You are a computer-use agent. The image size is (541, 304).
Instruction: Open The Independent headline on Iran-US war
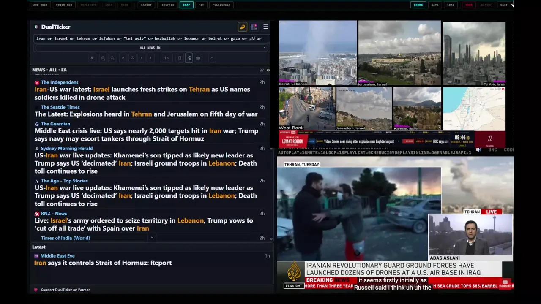[142, 93]
